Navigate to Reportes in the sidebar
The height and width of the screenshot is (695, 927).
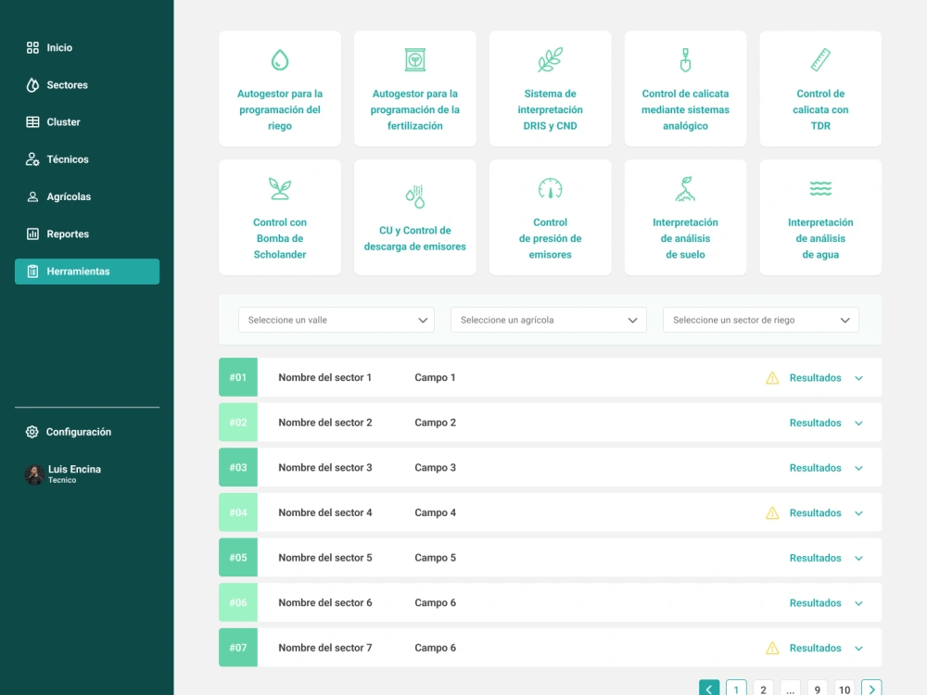pos(67,234)
